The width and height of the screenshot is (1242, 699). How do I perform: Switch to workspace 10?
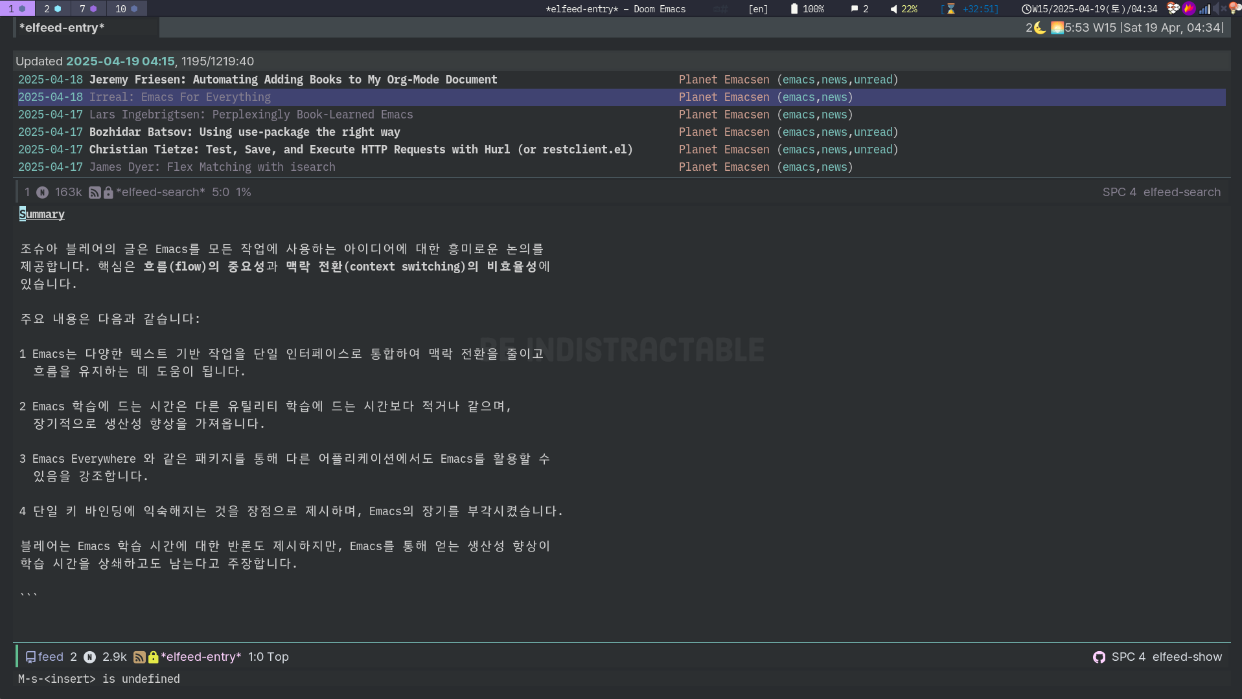(x=126, y=8)
